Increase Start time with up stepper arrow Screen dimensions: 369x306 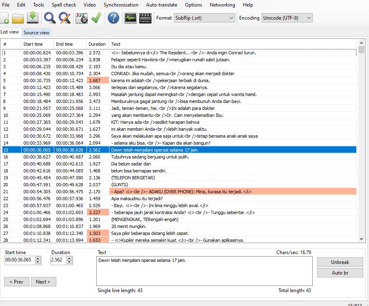[38, 259]
